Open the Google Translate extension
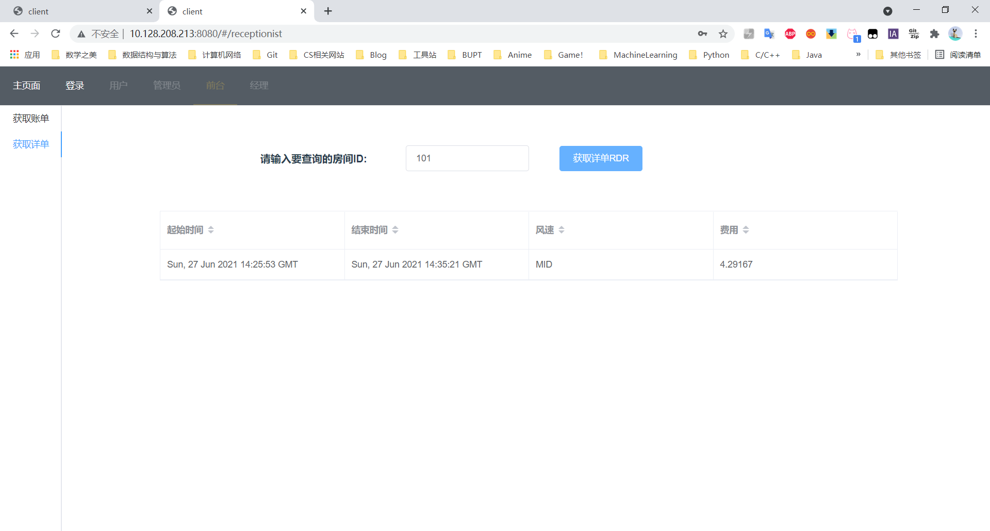Screen dimensions: 990x531 [769, 34]
